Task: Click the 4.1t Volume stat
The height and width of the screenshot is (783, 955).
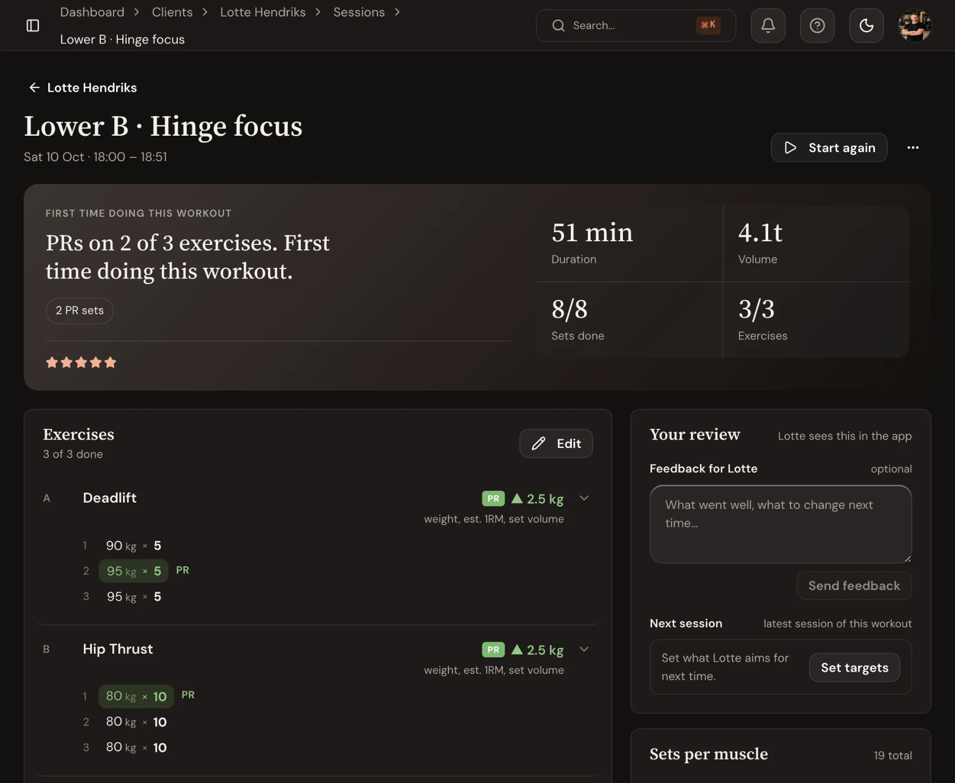Action: point(816,244)
